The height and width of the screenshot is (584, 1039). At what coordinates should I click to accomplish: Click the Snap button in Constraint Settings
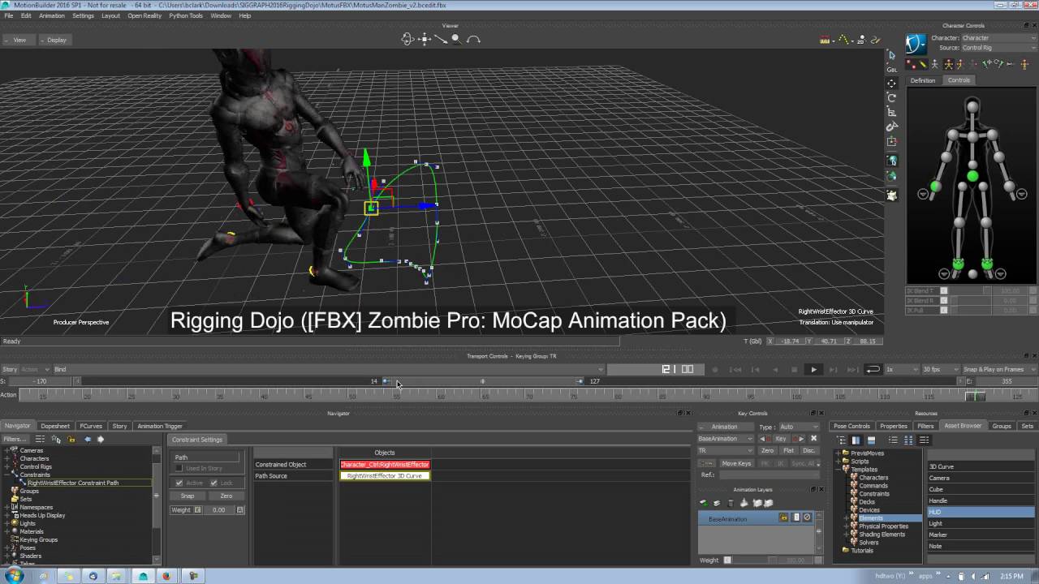point(188,496)
